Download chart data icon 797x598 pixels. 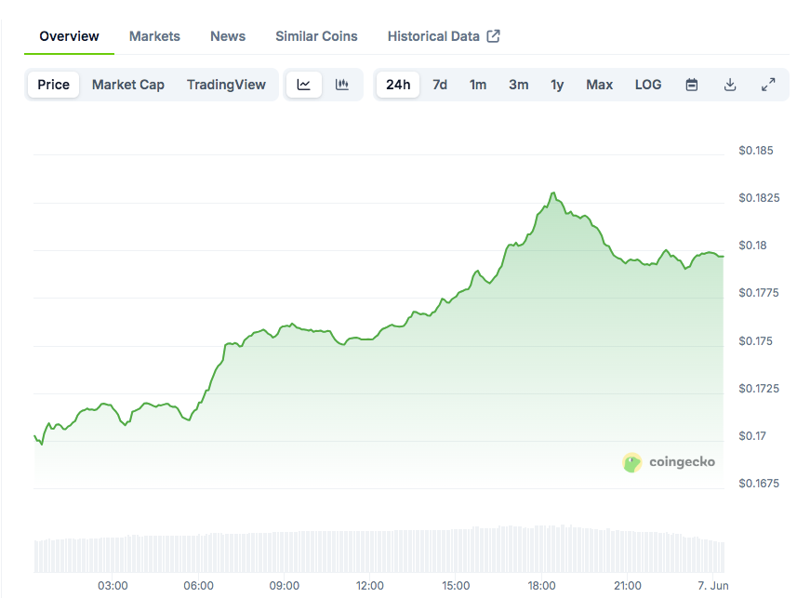[x=730, y=85]
